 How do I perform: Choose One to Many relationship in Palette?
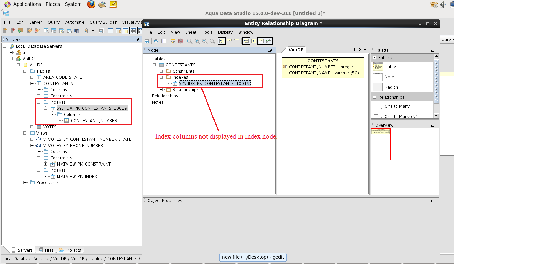click(391, 106)
